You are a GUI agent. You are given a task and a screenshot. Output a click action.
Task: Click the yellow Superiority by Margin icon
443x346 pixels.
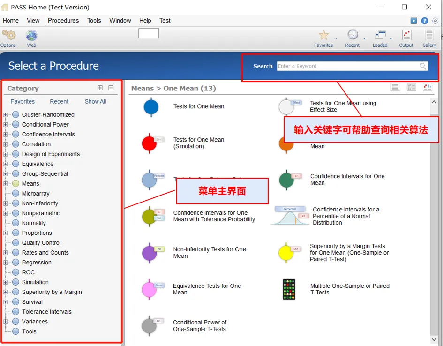286,253
